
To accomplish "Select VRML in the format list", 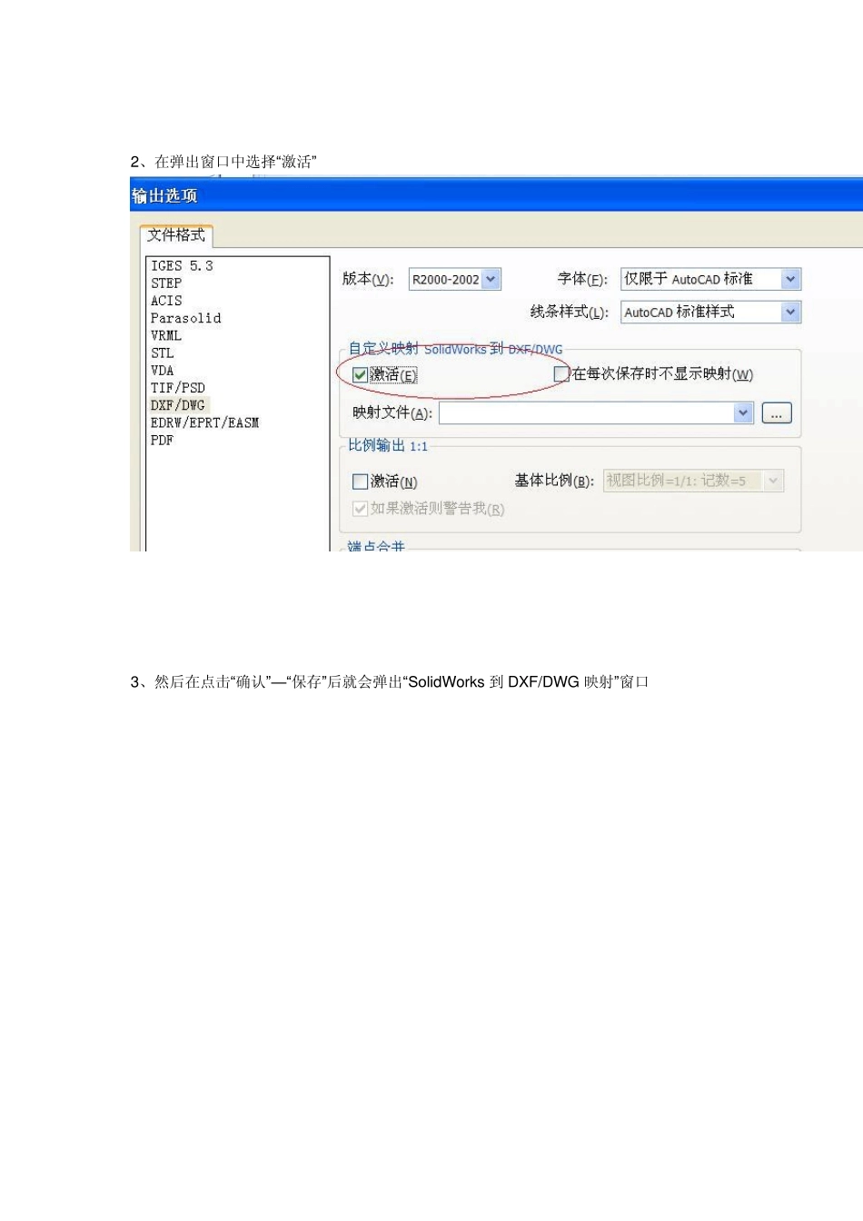I will pyautogui.click(x=166, y=335).
